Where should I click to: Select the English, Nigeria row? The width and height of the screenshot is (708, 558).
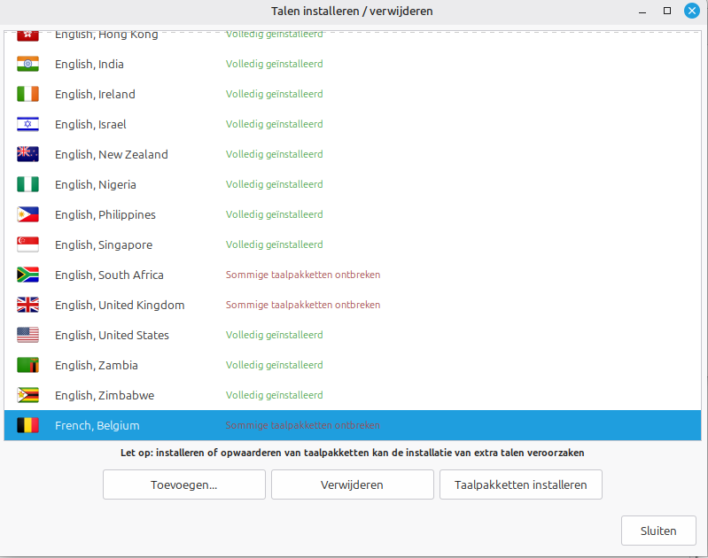pos(352,184)
